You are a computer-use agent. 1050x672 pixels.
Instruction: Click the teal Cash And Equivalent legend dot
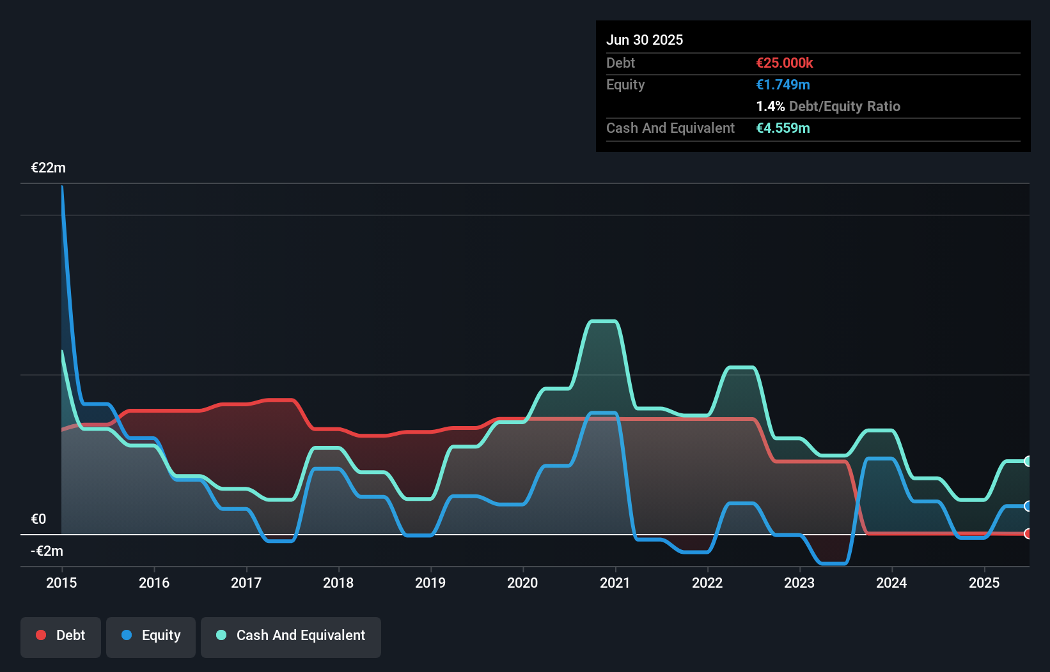[x=221, y=635]
